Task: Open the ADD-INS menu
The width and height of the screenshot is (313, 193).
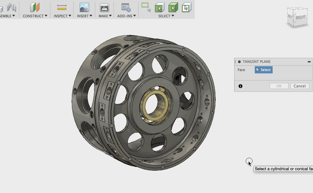Action: pyautogui.click(x=126, y=16)
